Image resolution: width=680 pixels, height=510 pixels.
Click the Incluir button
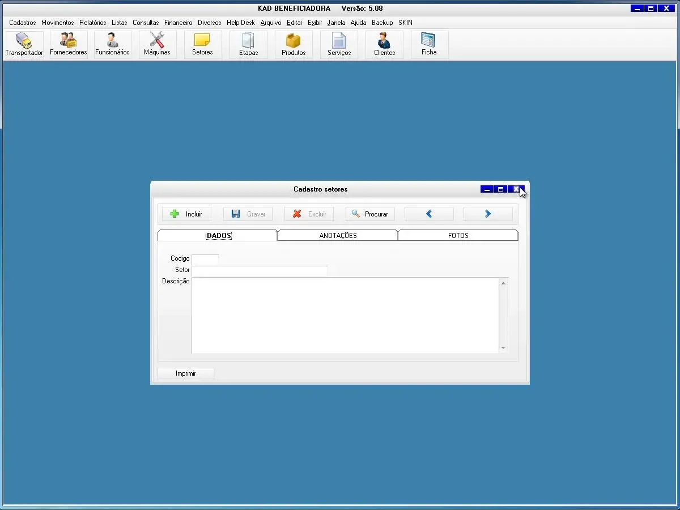tap(186, 214)
